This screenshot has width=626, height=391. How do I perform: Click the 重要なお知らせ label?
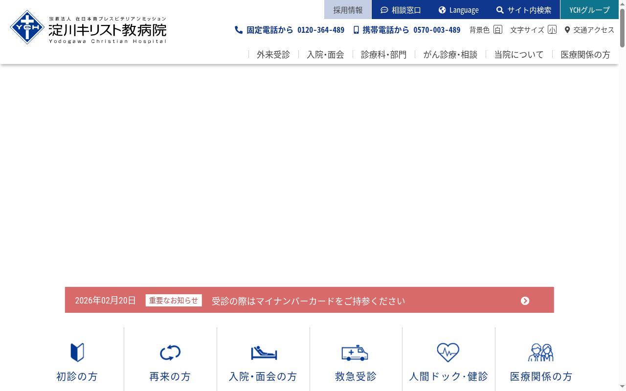[x=174, y=301]
